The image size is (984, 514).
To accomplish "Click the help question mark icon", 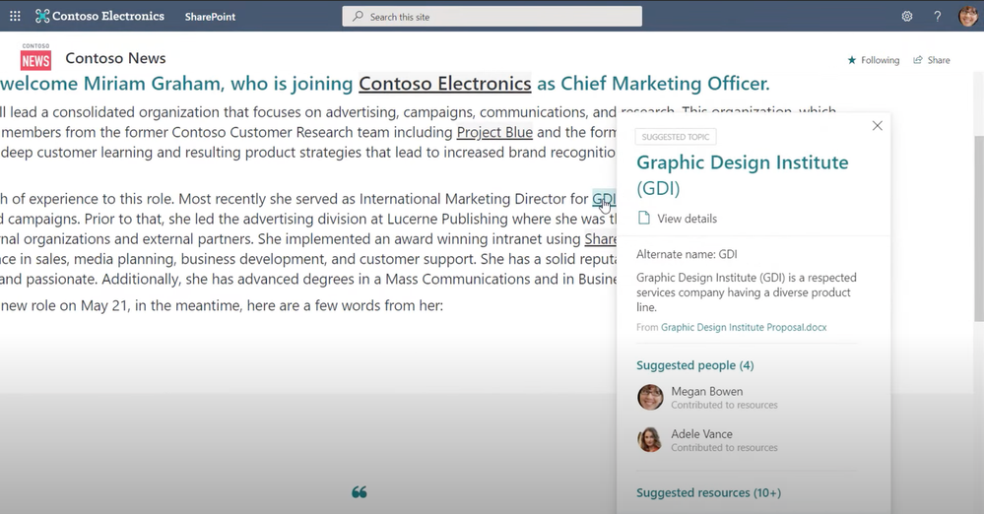I will (x=937, y=16).
